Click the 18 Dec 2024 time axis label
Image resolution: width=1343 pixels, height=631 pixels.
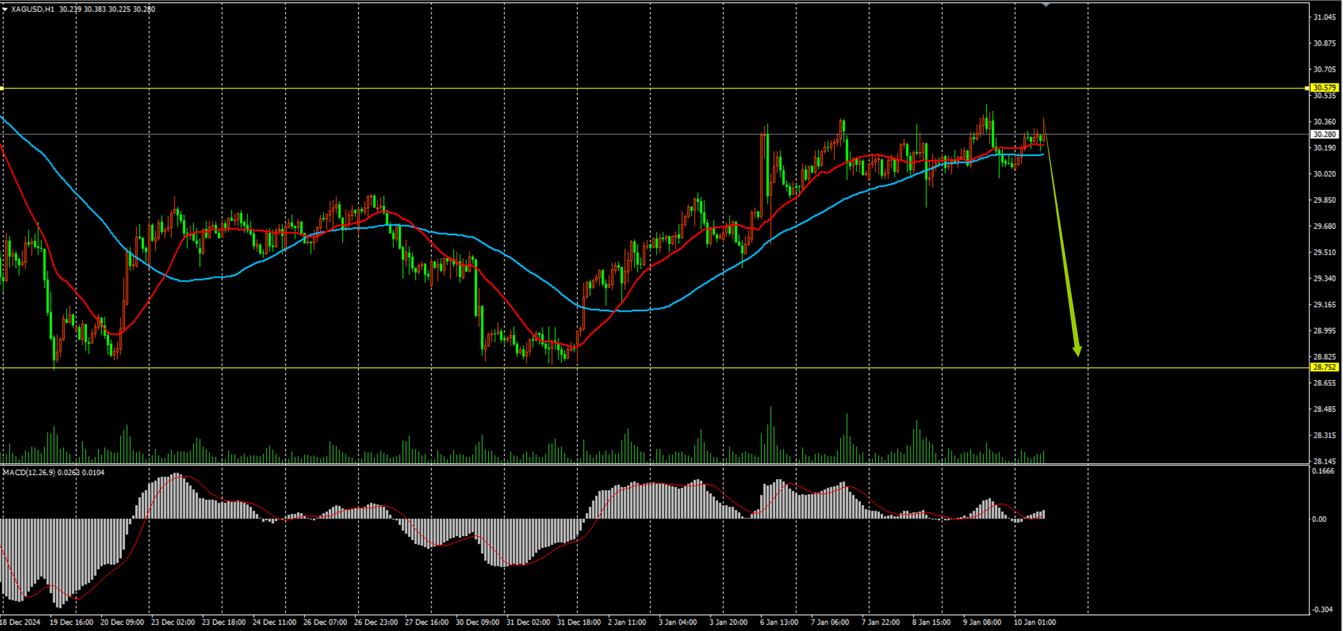21,623
